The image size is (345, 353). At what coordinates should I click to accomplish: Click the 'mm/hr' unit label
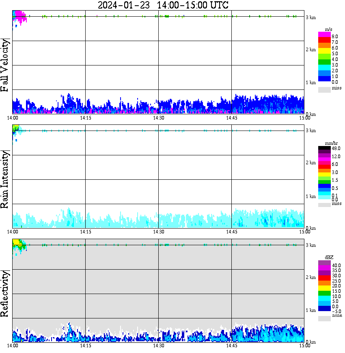[x=331, y=143]
